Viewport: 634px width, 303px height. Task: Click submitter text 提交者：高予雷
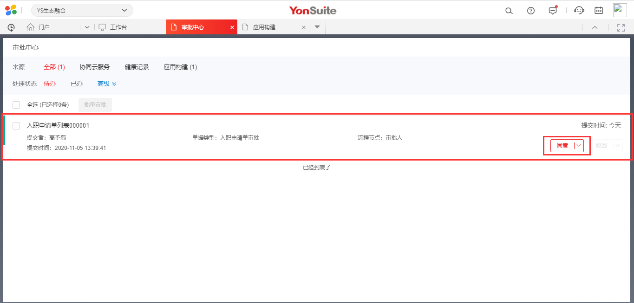click(46, 138)
